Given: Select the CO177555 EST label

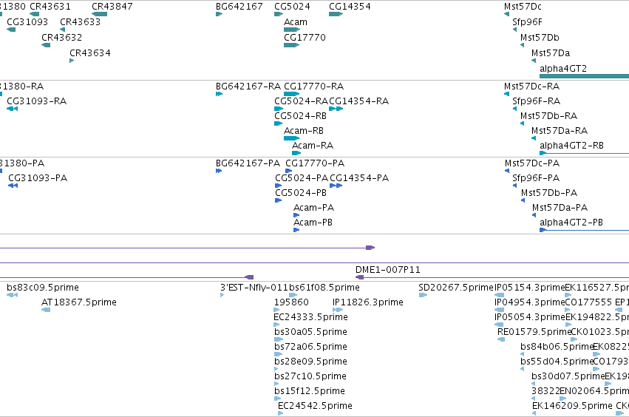Looking at the screenshot, I should [588, 302].
